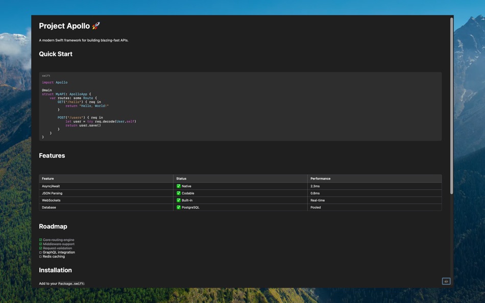Image resolution: width=485 pixels, height=303 pixels.
Task: Check the Redis caching checkbox
Action: click(41, 257)
